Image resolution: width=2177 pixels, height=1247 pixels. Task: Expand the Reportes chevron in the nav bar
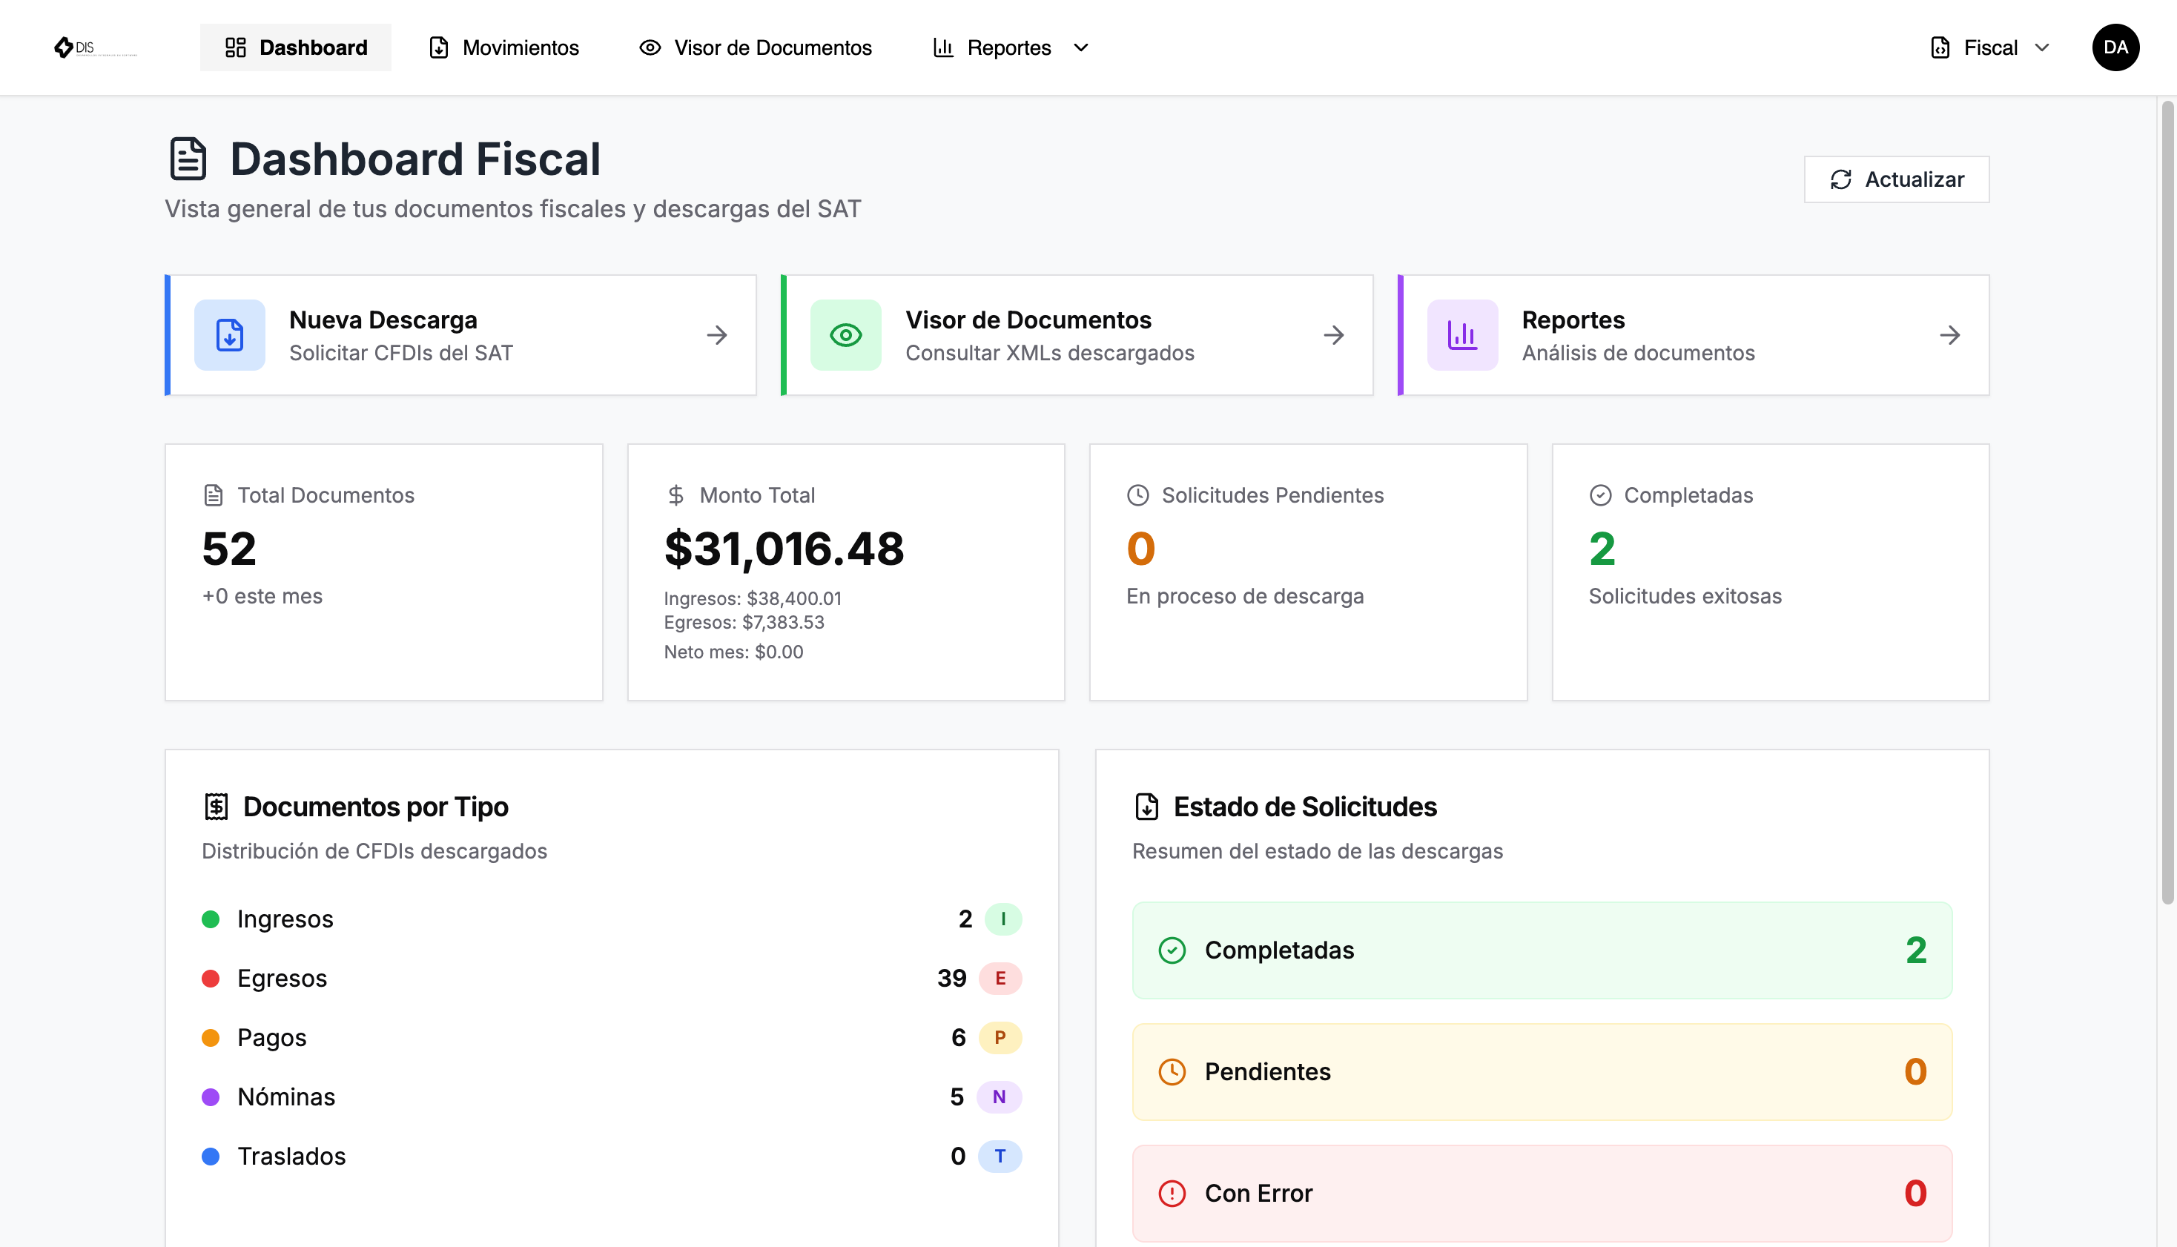1081,48
